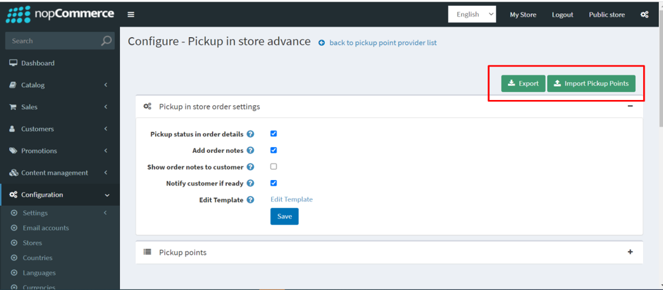Open the Public store link
This screenshot has width=663, height=290.
click(x=607, y=15)
